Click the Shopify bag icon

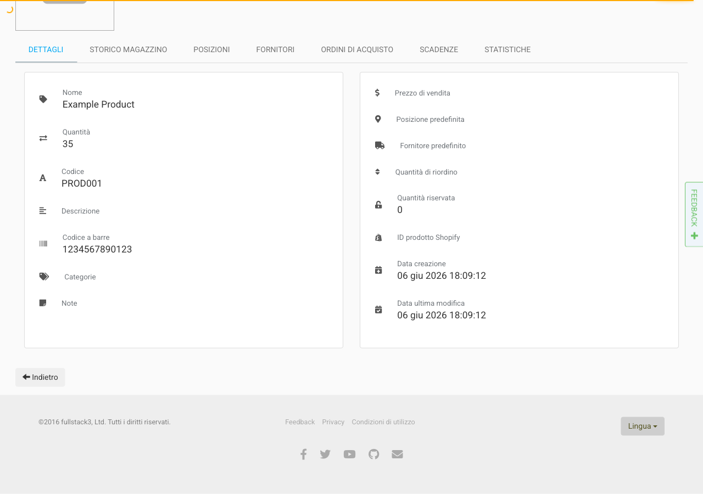[378, 238]
